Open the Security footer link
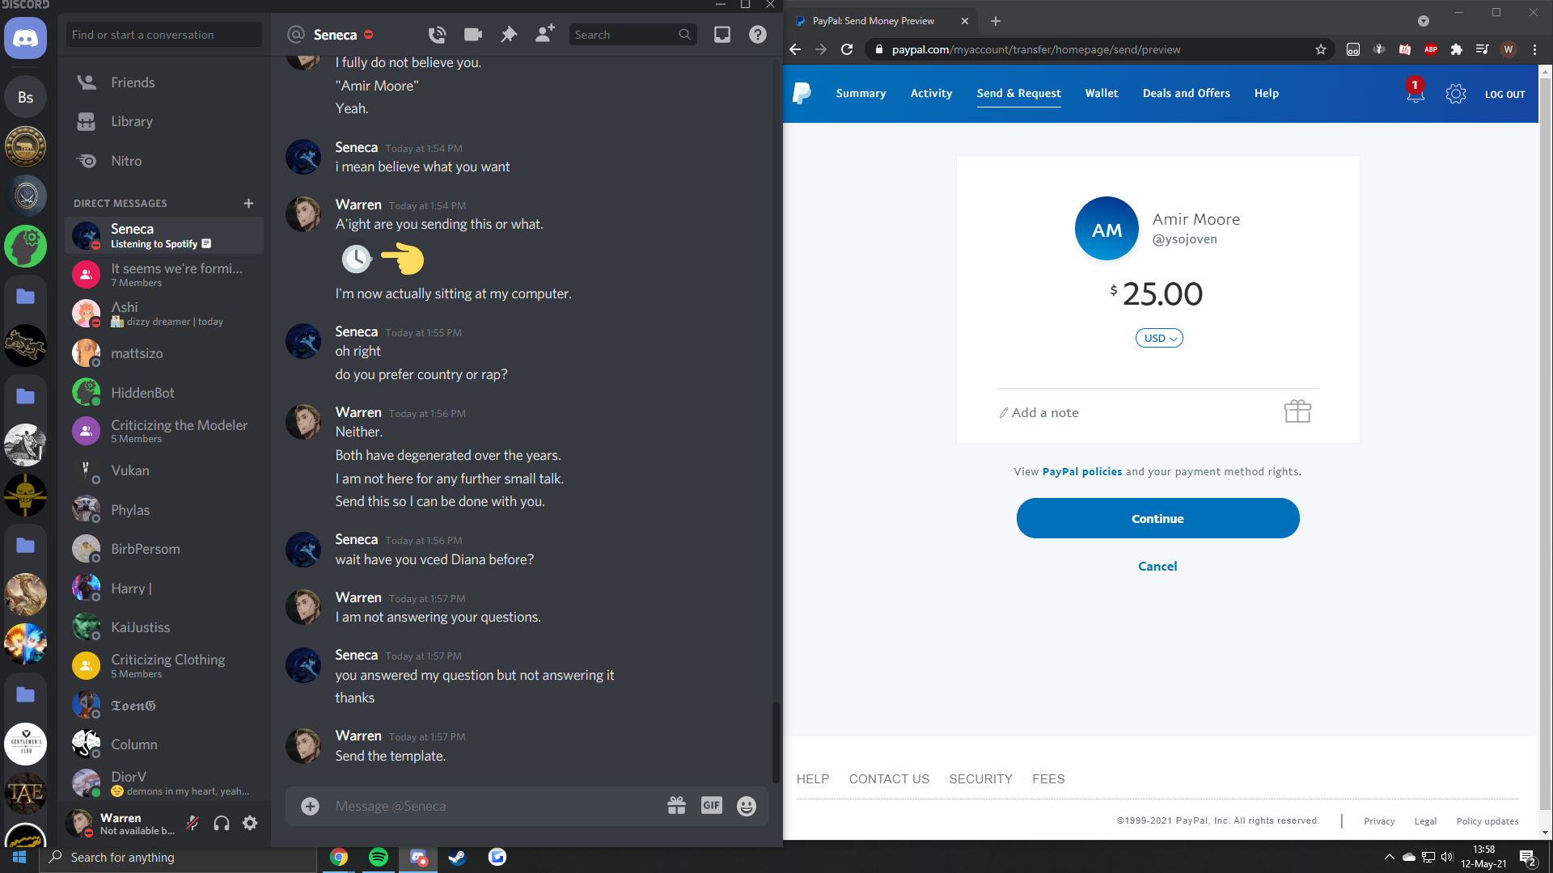 point(980,778)
